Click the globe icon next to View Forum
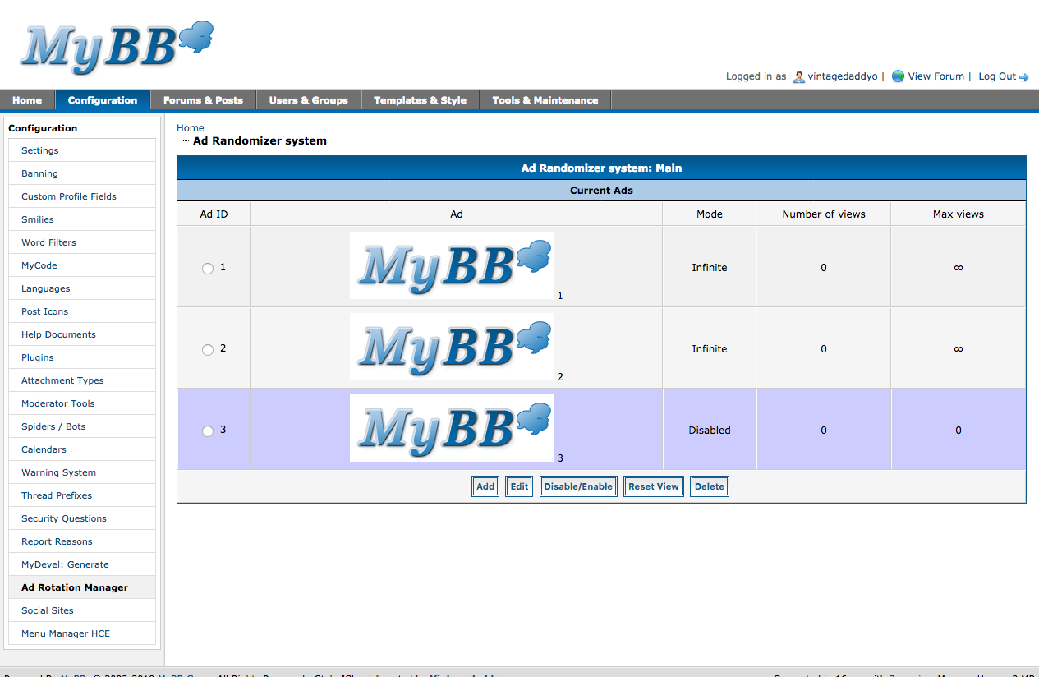 pos(898,76)
